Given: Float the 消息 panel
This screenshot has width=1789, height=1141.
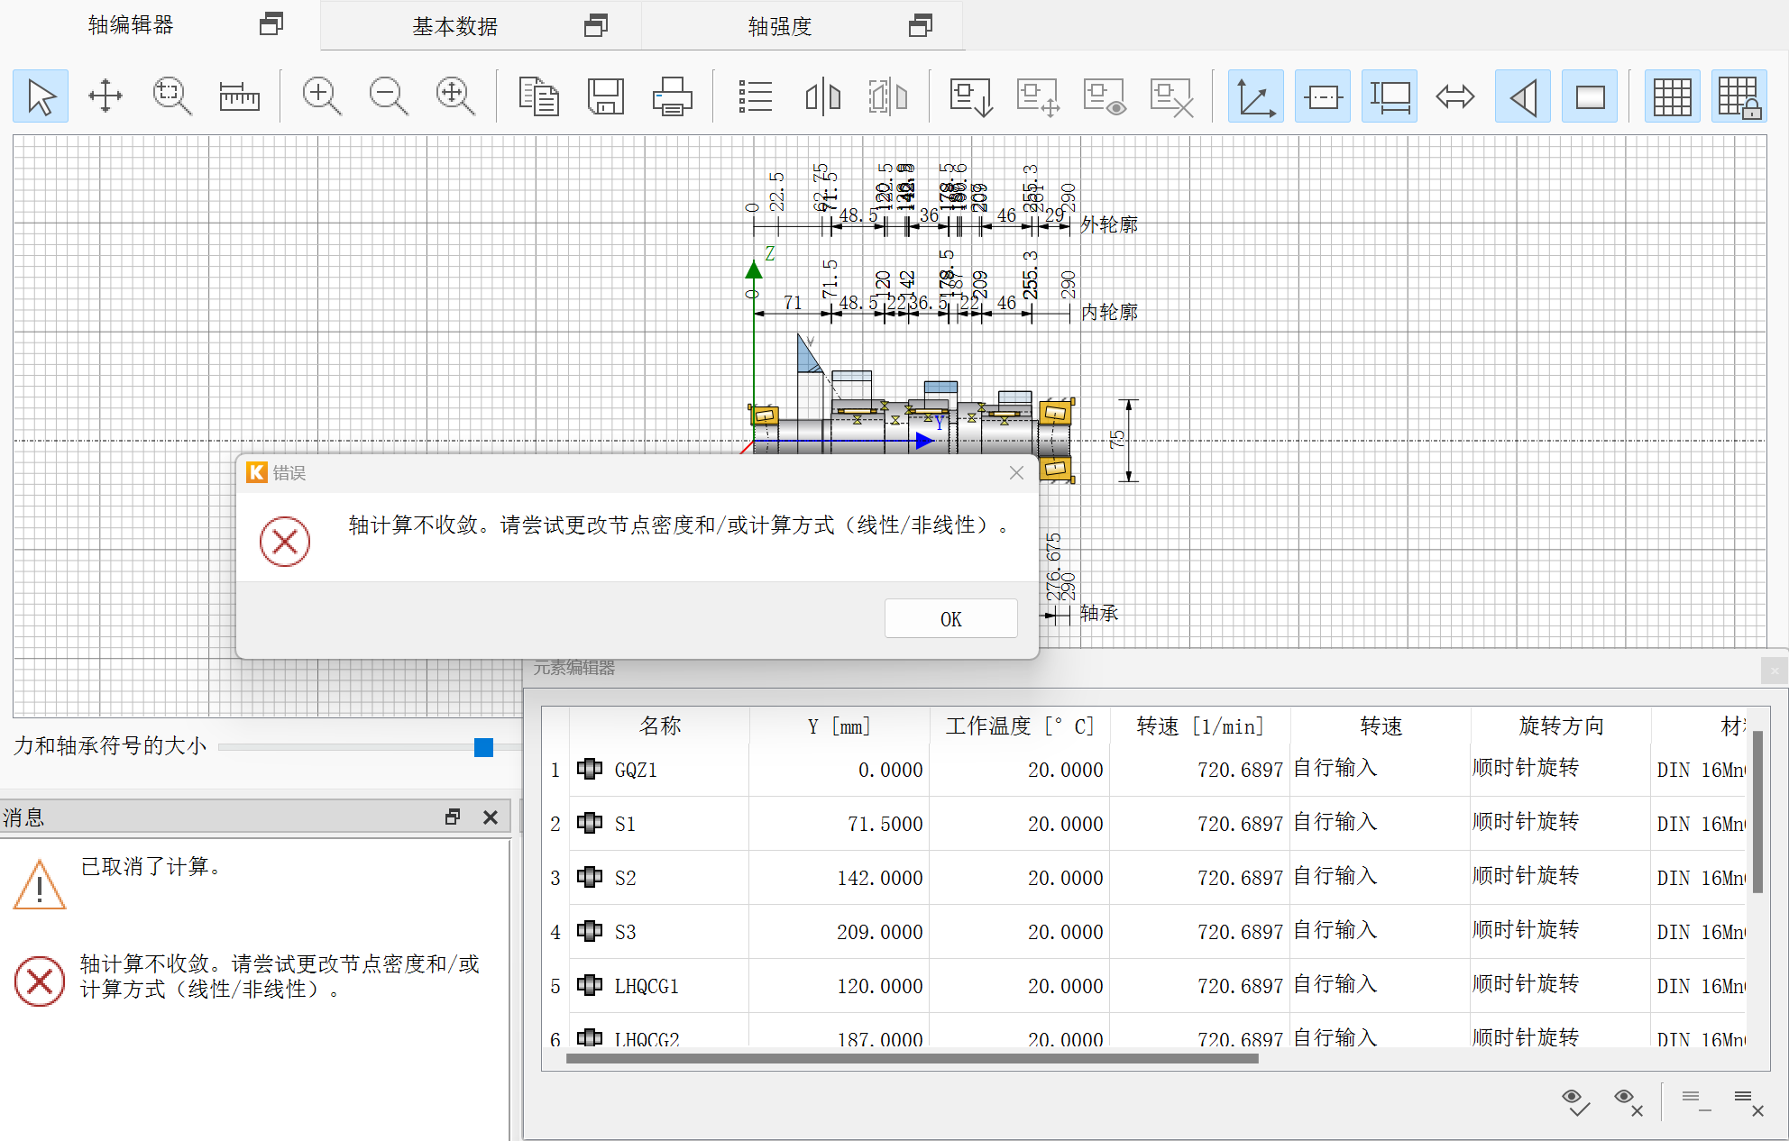Looking at the screenshot, I should 453,817.
